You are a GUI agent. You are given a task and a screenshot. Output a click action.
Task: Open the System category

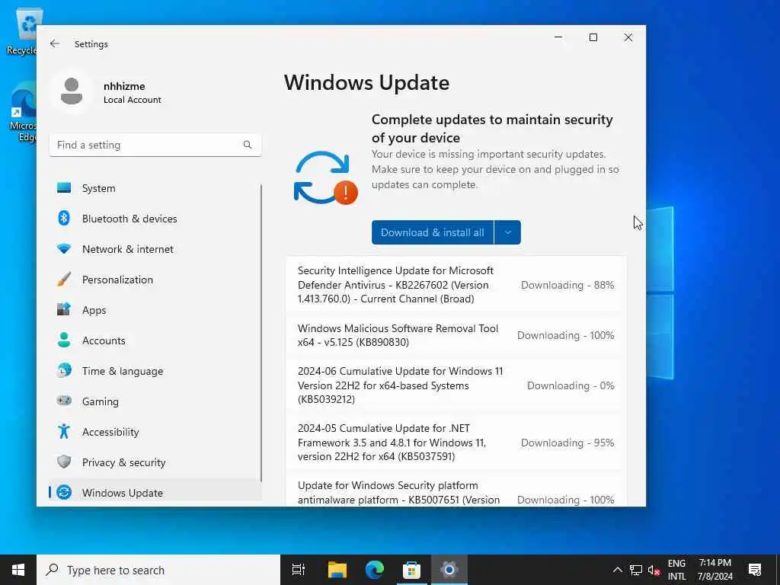[x=155, y=188]
